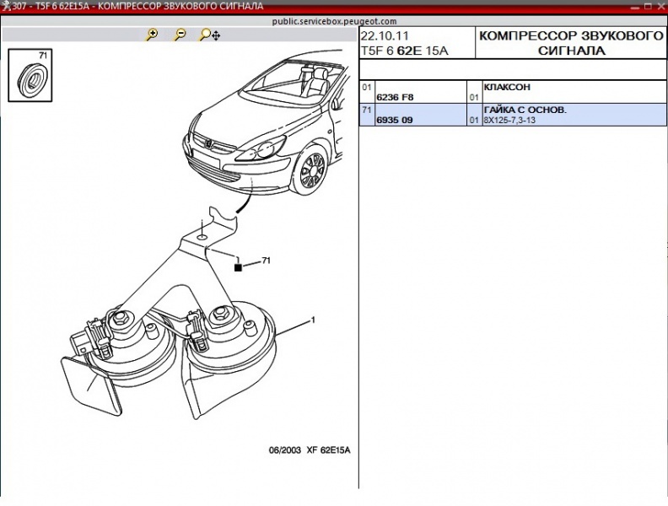Click the zoom in magnifier icon
Image resolution: width=668 pixels, height=506 pixels.
tap(152, 35)
